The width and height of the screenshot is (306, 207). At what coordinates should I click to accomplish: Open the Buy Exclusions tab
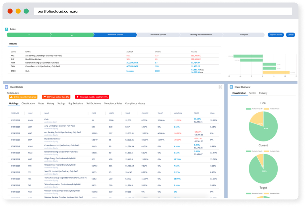click(x=76, y=103)
